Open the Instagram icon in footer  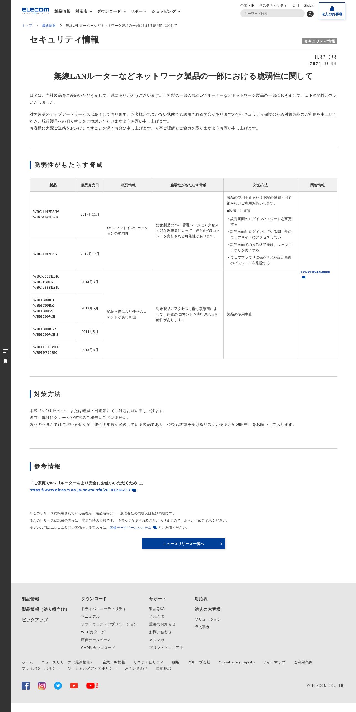point(42,686)
